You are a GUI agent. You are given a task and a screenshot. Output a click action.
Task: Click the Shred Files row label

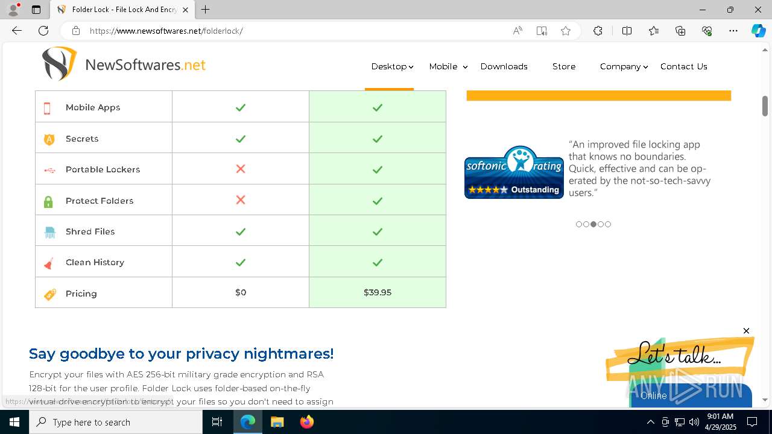(x=90, y=231)
